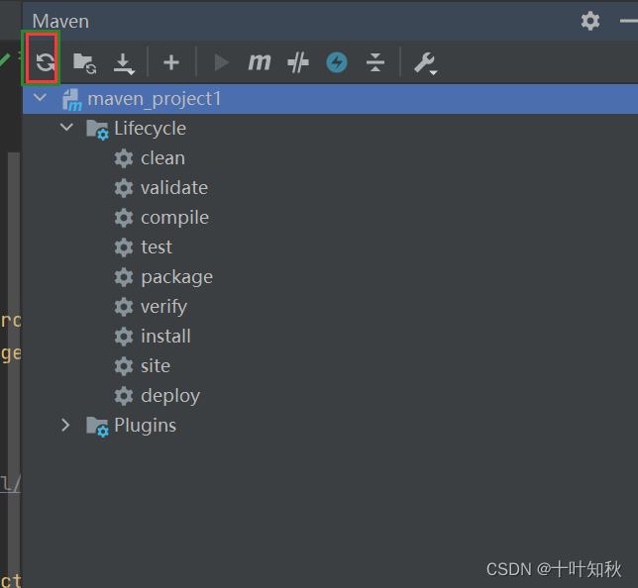This screenshot has height=588, width=638.
Task: Toggle Skip Tests Mode lightning icon
Action: coord(337,62)
